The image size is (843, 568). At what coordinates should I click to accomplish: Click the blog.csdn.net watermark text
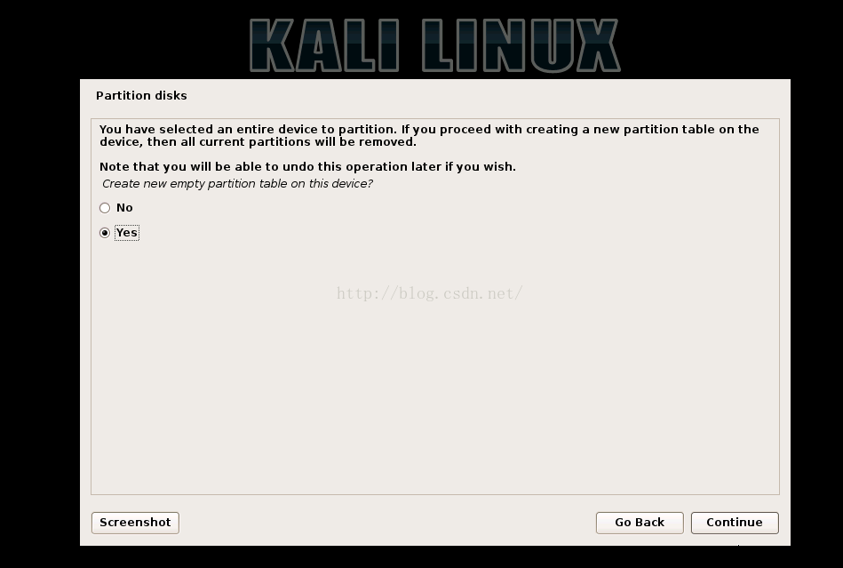(x=430, y=293)
